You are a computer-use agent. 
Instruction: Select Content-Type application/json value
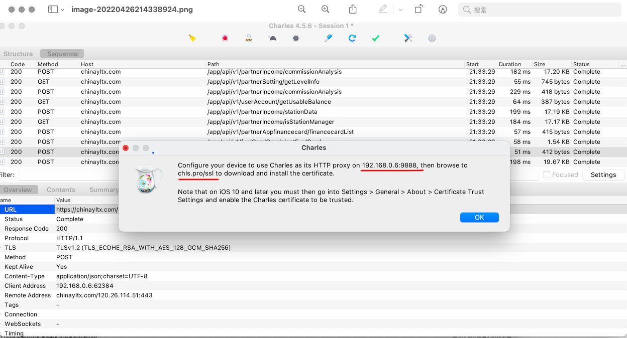(x=101, y=276)
